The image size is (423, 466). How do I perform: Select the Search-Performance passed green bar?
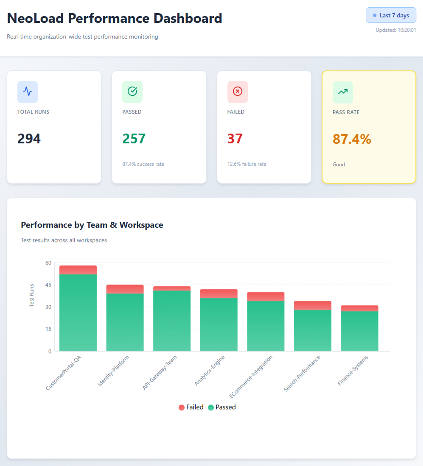coord(313,330)
